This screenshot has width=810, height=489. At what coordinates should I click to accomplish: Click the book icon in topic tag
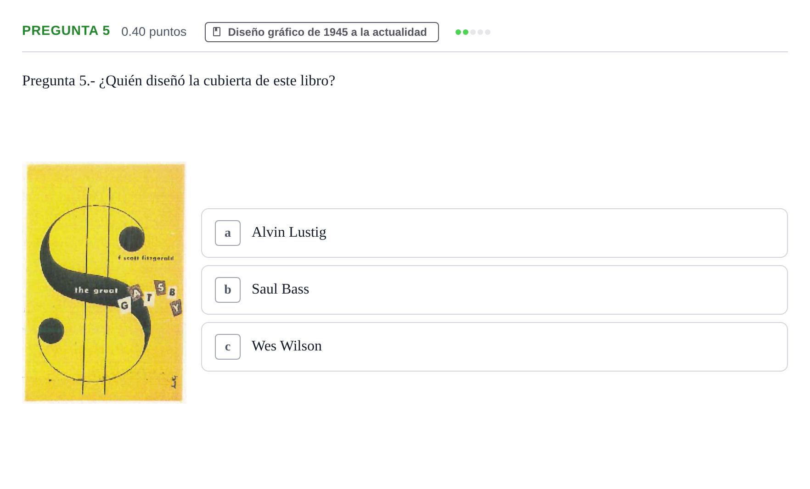coord(217,32)
